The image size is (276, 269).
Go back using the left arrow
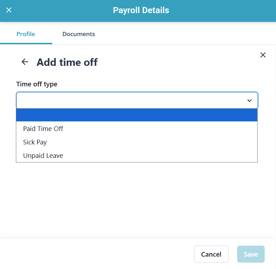[x=25, y=62]
